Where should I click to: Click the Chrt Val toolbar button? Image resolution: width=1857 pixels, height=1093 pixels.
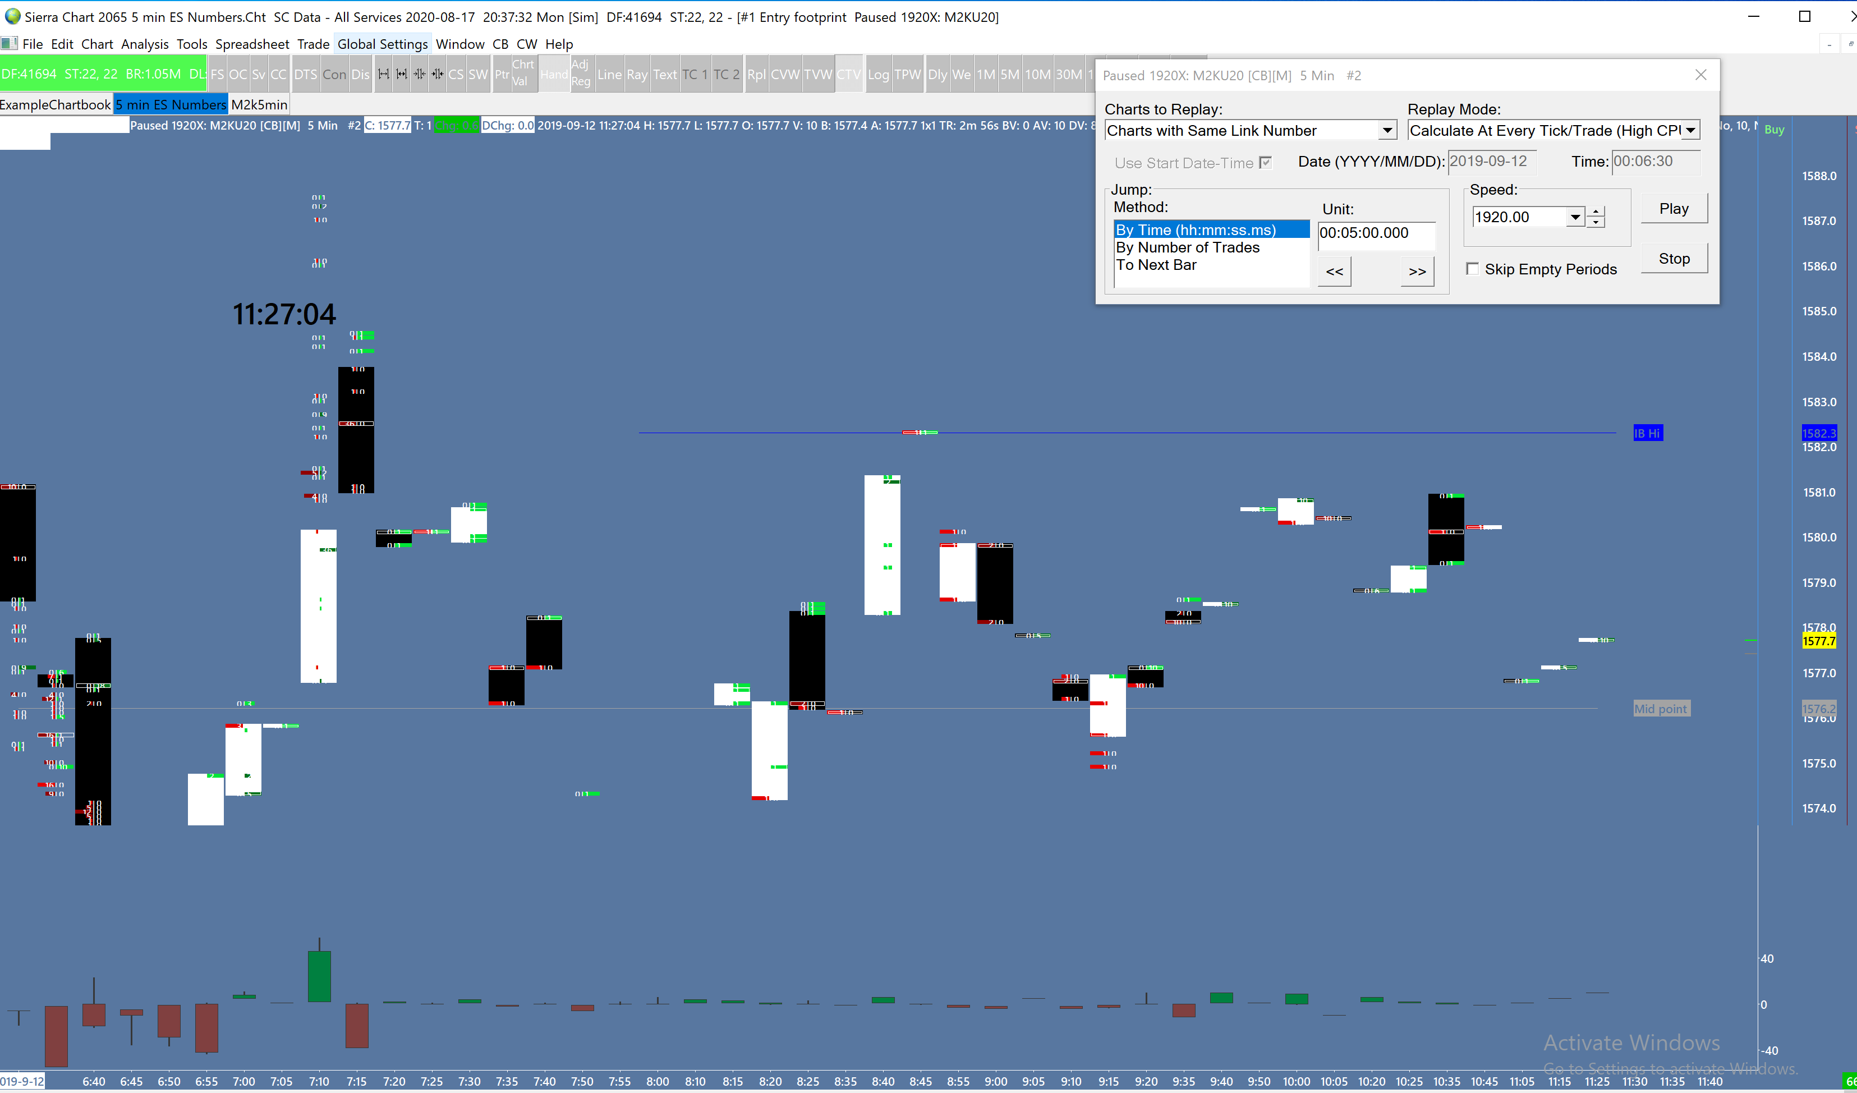[522, 74]
